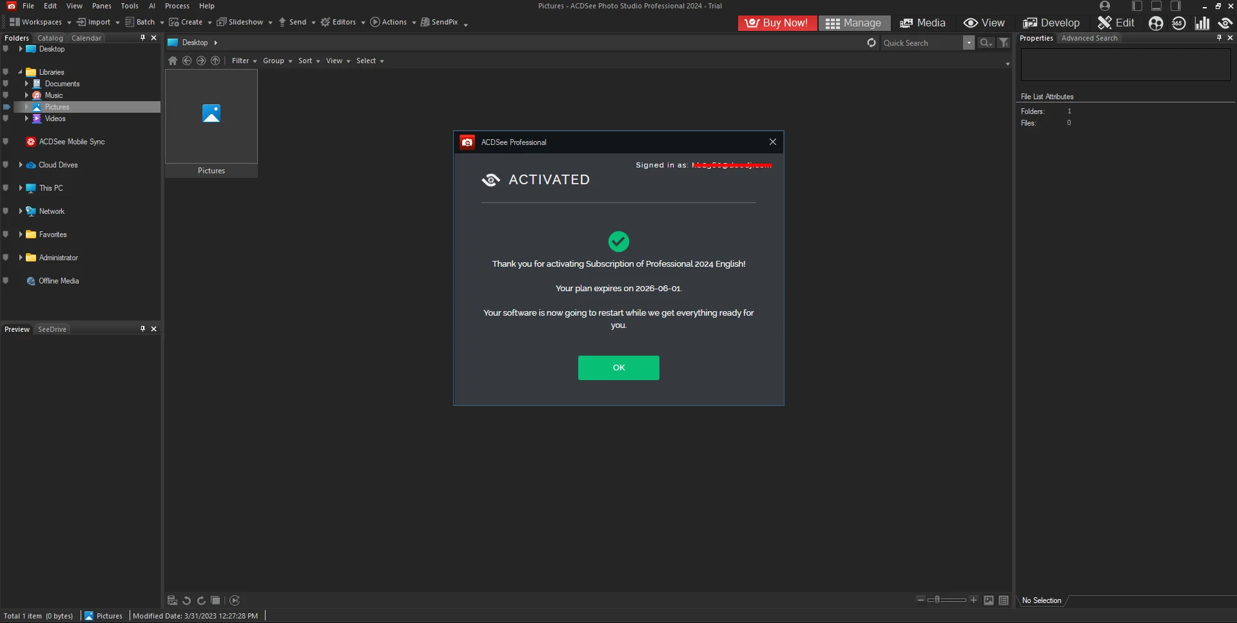1237x623 pixels.
Task: Click the zoom-out minus beside thumbnail slider
Action: (x=920, y=600)
